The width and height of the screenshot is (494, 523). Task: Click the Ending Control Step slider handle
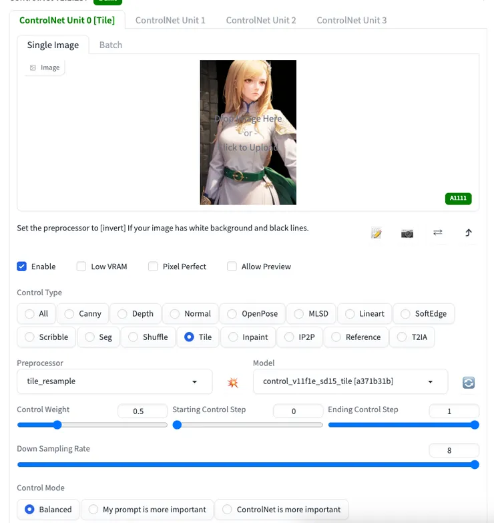click(x=475, y=425)
